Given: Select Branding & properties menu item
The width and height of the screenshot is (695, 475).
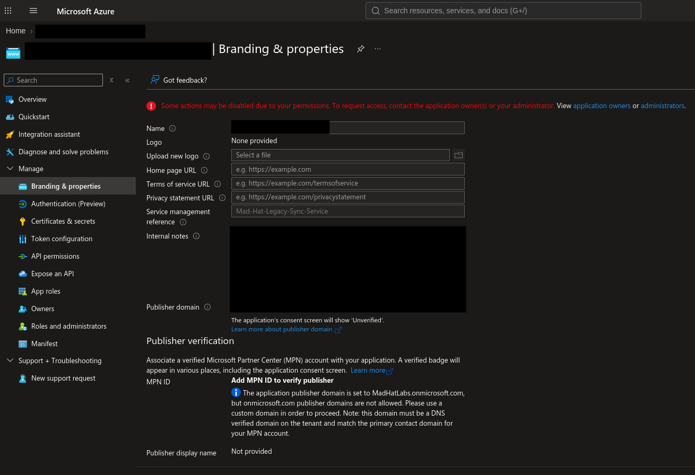Looking at the screenshot, I should pyautogui.click(x=68, y=186).
